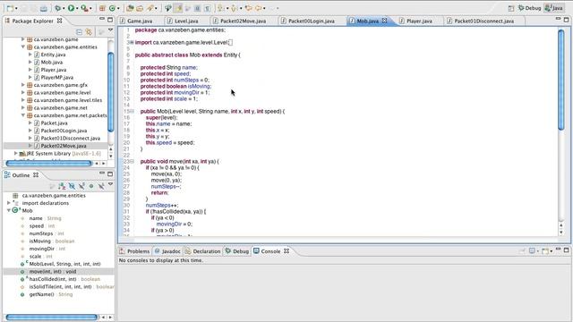This screenshot has width=573, height=322.
Task: Click the Open Task folder icon
Action: [x=140, y=8]
